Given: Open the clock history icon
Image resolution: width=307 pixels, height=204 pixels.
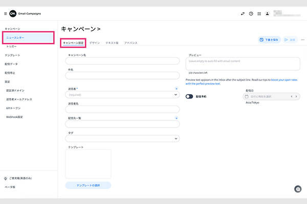Looking at the screenshot, I should point(251,14).
